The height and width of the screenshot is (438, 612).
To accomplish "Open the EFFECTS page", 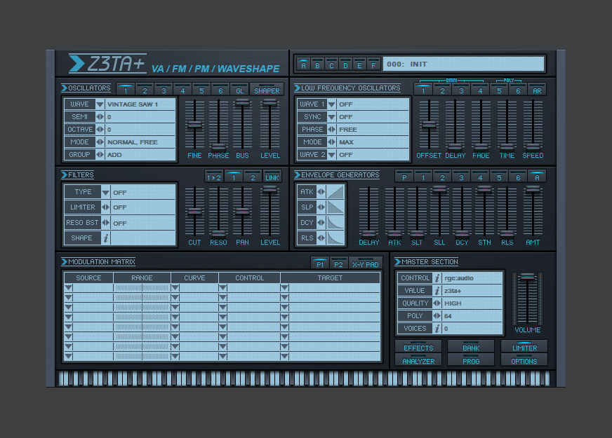I will click(x=418, y=346).
